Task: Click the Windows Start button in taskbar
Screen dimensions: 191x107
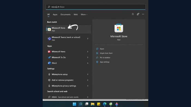Action: click(74, 104)
